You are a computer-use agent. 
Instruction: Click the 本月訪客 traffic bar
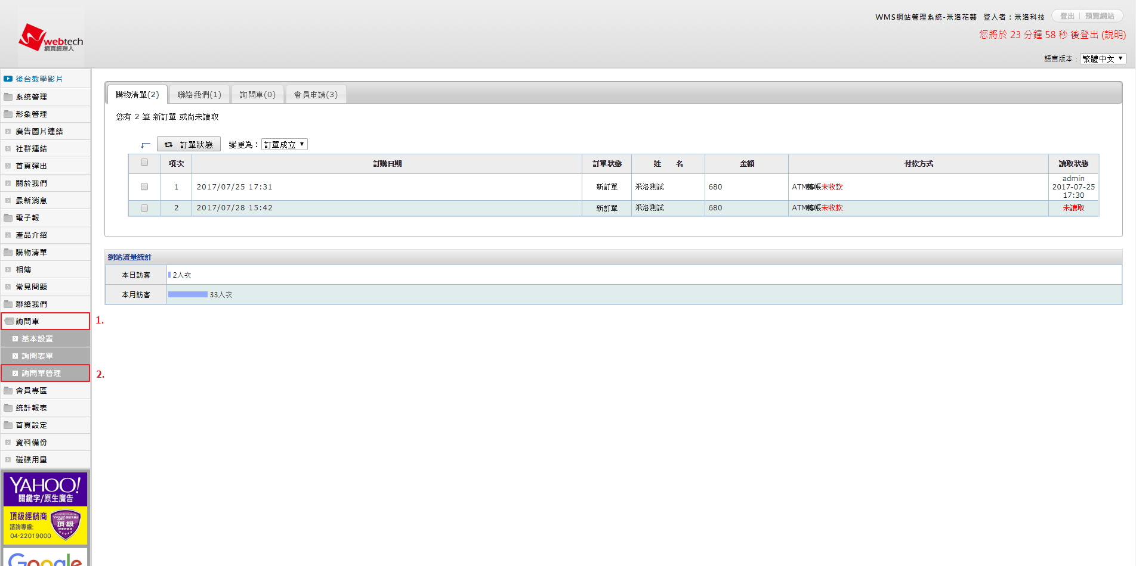tap(188, 294)
